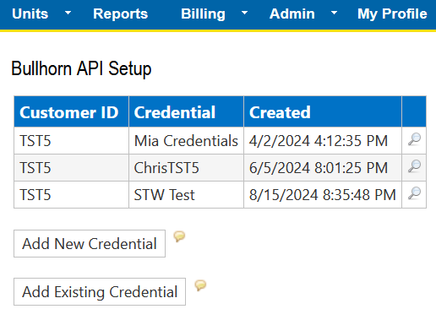Screen dimensions: 436x309
Task: View details of Mia Credentials row
Action: (x=414, y=139)
